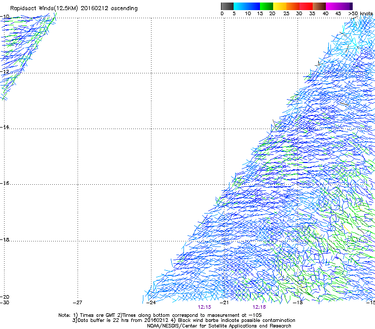Image resolution: width=375 pixels, height=329 pixels.
Task: Click the red 30–35 knots color segment
Action: (306, 6)
